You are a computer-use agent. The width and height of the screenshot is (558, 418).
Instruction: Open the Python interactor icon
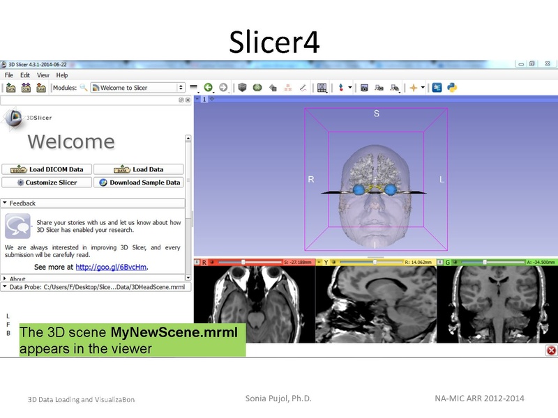[452, 88]
